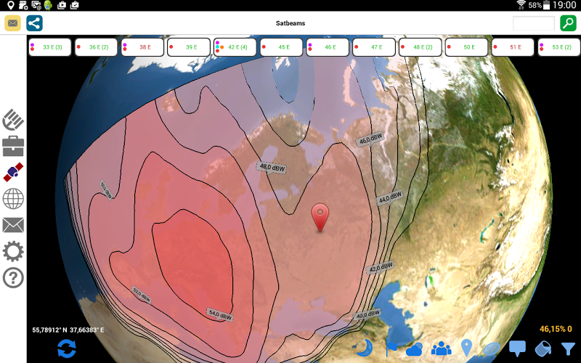Tap the 54,0 dBW contour label
This screenshot has width=581, height=363.
(220, 314)
